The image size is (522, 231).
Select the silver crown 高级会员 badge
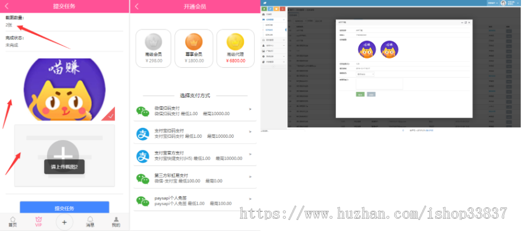pos(154,42)
